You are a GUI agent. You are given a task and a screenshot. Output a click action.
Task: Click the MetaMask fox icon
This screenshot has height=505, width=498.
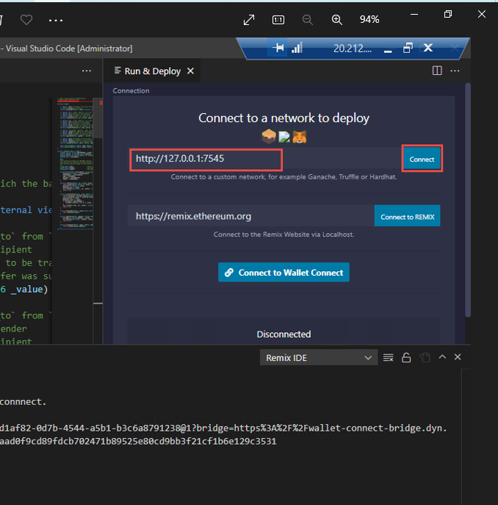pos(300,137)
